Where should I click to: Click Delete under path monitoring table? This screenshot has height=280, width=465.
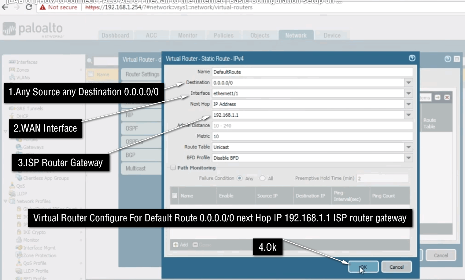202,245
